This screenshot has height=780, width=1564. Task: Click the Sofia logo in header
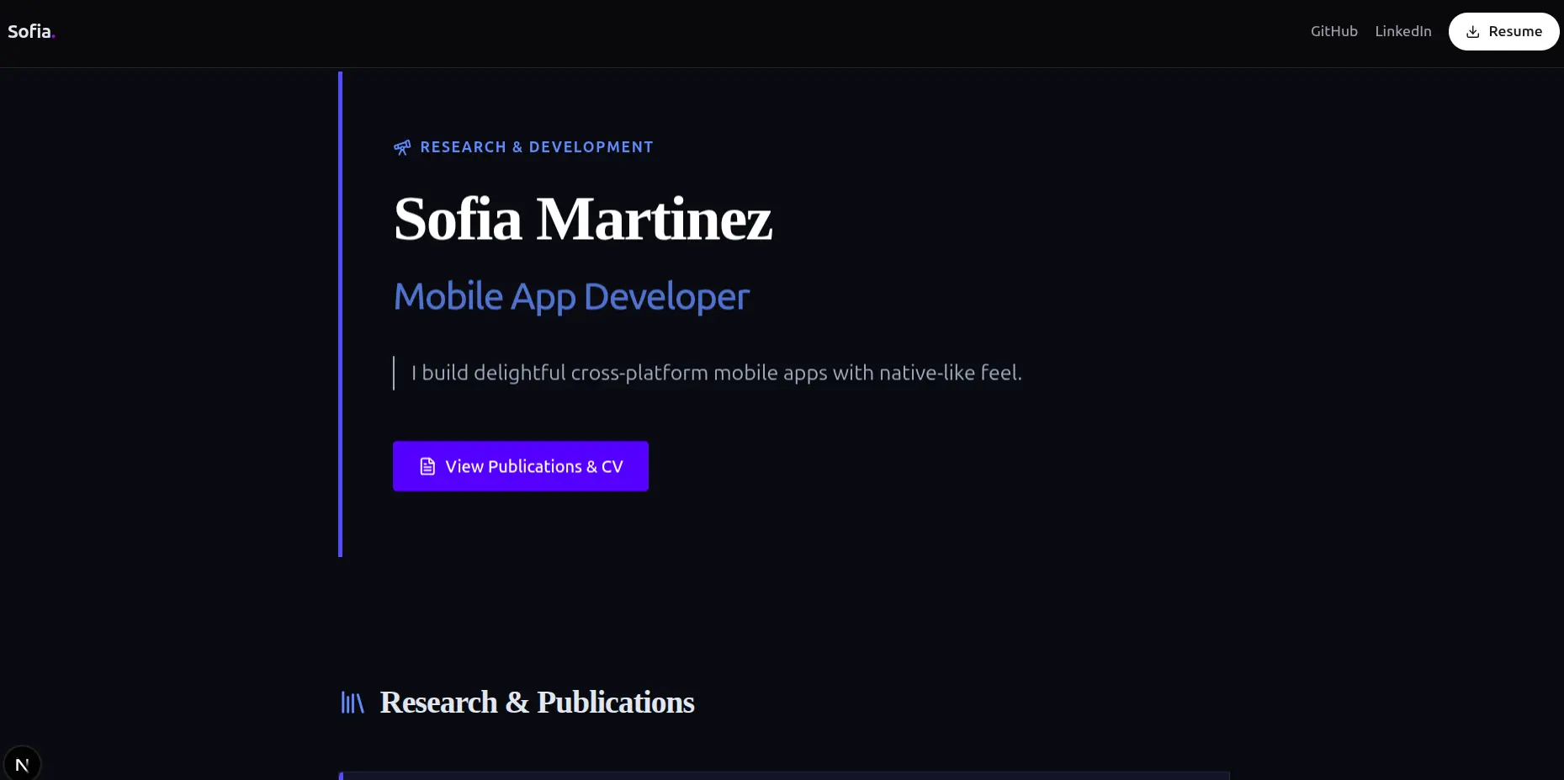(29, 32)
